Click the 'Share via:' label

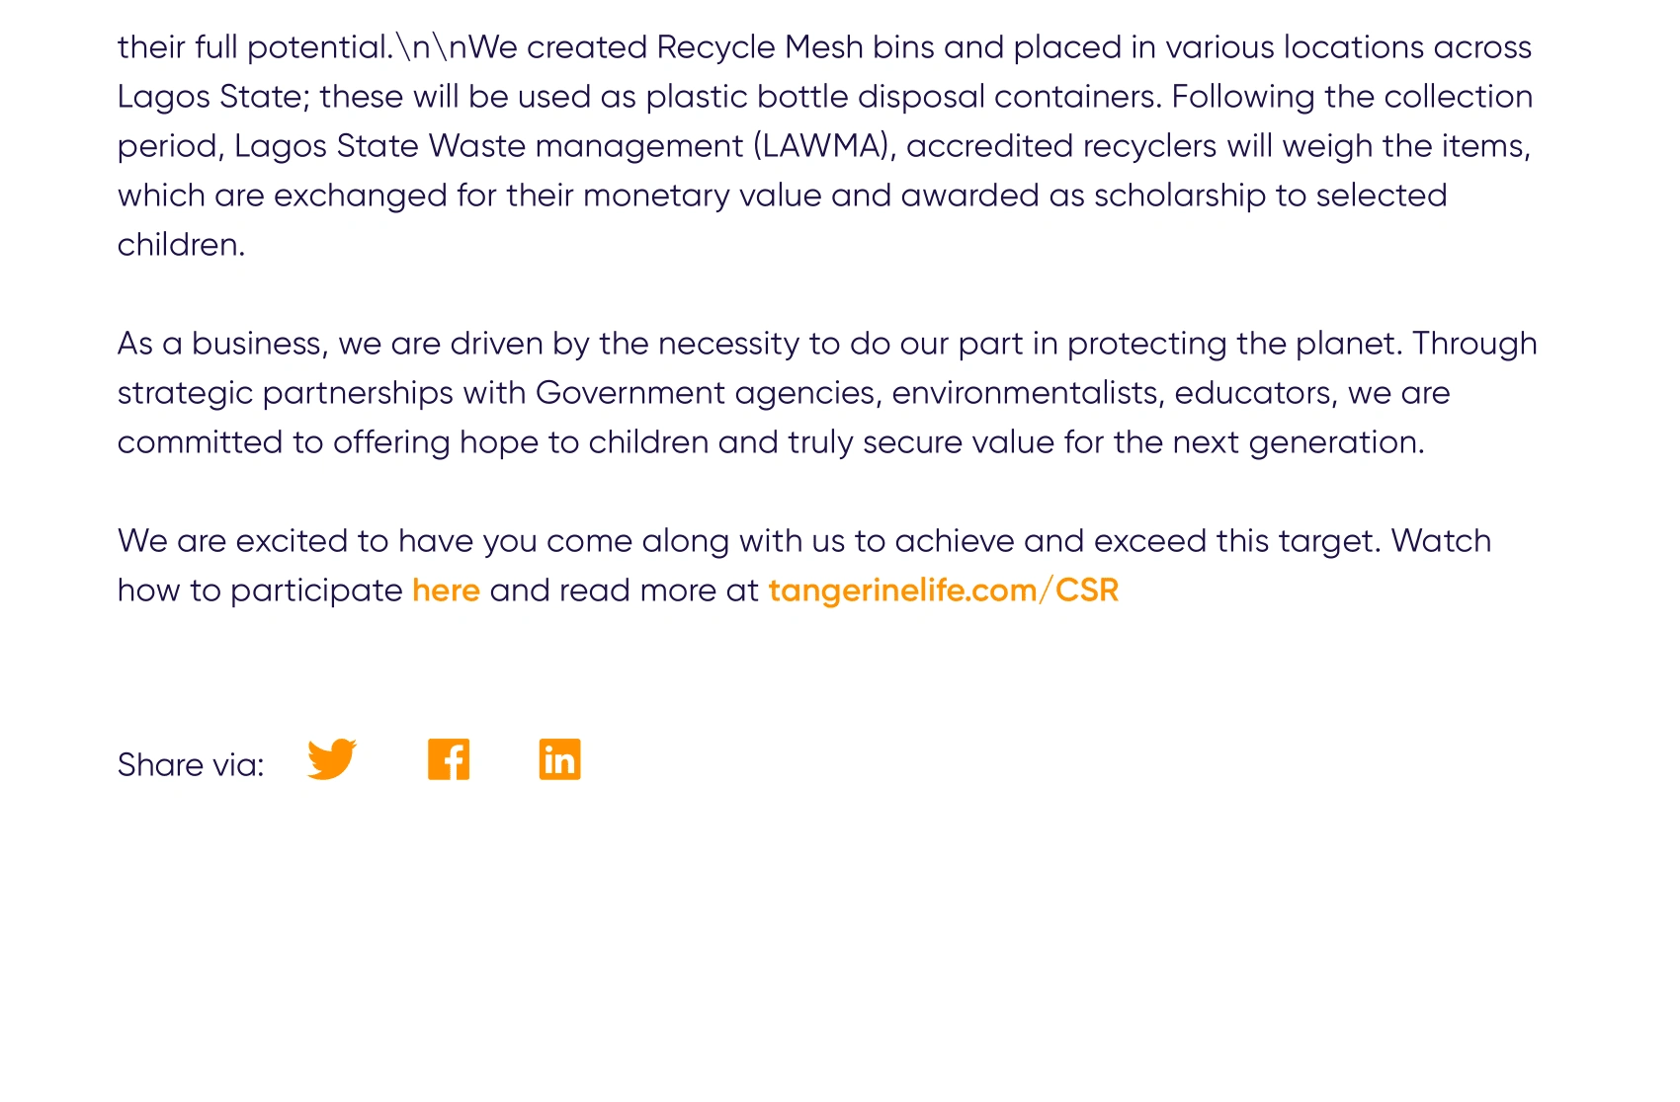click(191, 765)
